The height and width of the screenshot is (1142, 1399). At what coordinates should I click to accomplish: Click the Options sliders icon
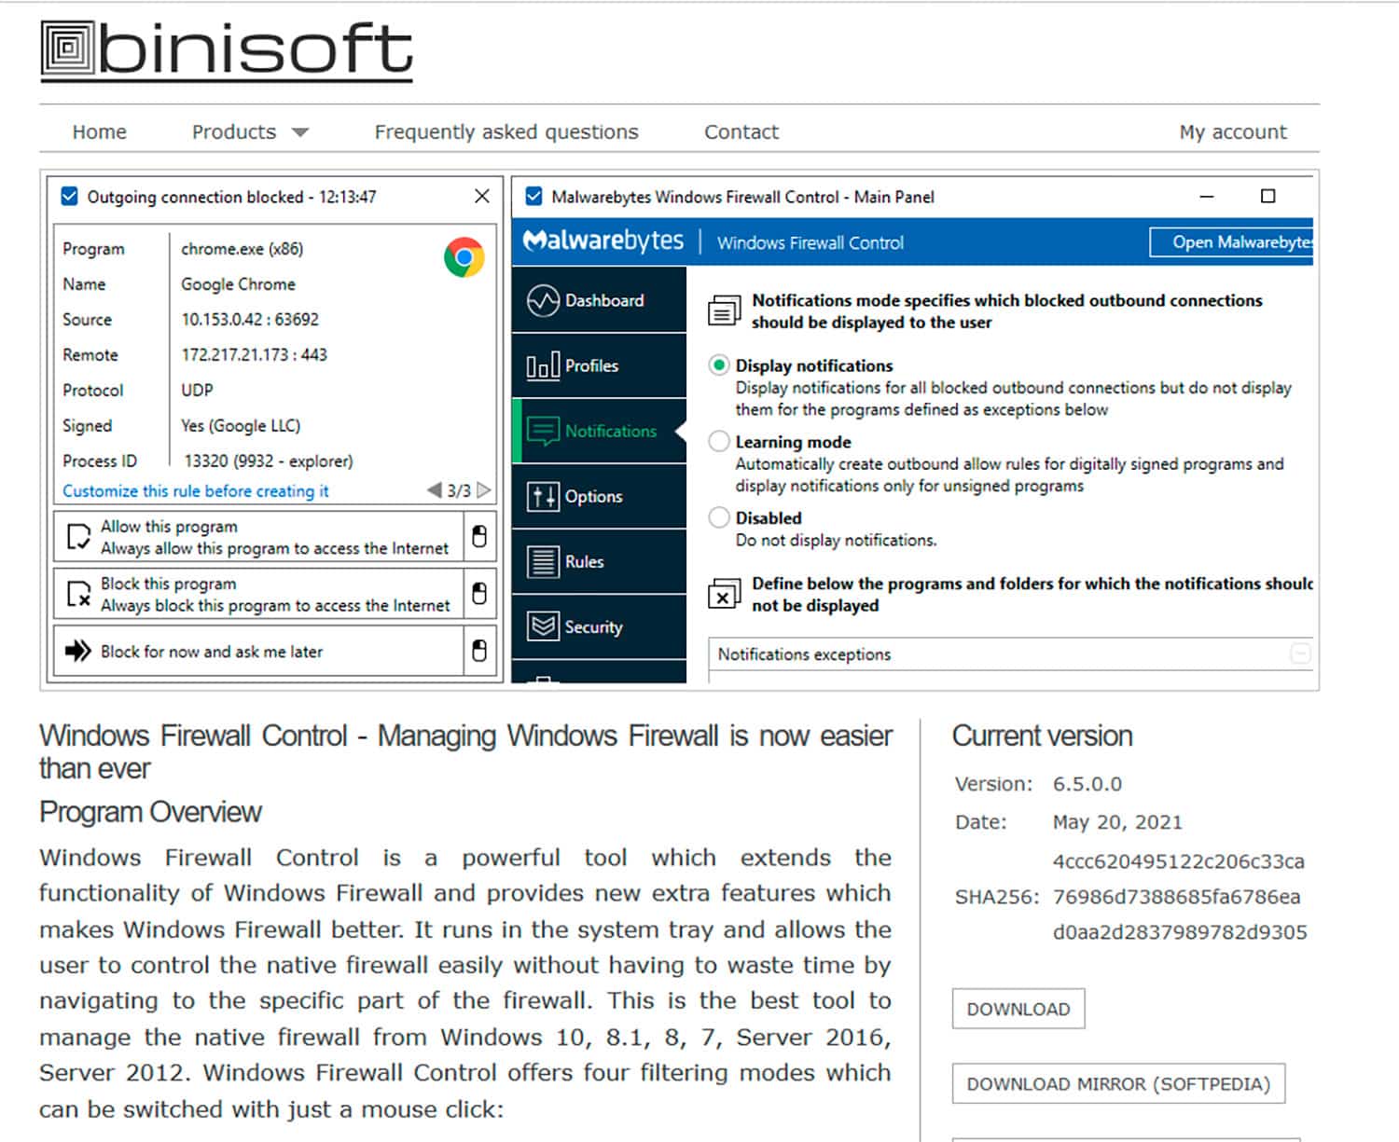pyautogui.click(x=543, y=496)
